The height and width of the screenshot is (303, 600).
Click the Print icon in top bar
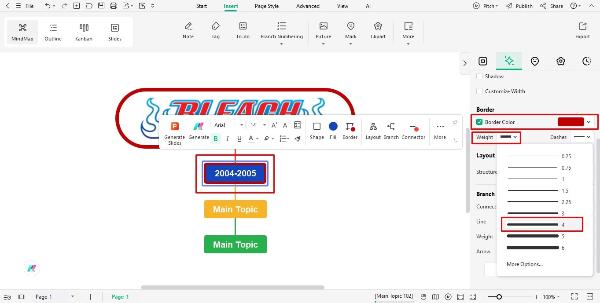tap(114, 6)
